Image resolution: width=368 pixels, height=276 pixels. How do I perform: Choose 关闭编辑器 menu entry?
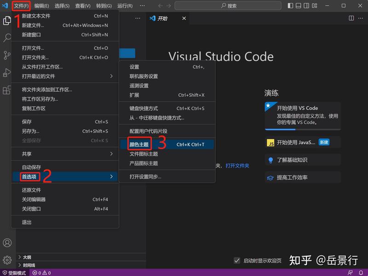pyautogui.click(x=65, y=199)
